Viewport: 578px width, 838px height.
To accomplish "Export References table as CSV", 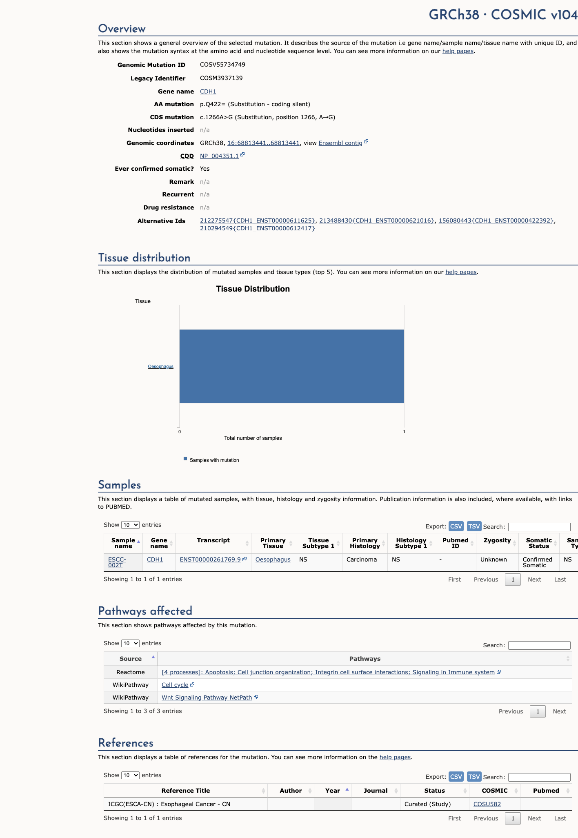I will (x=456, y=777).
